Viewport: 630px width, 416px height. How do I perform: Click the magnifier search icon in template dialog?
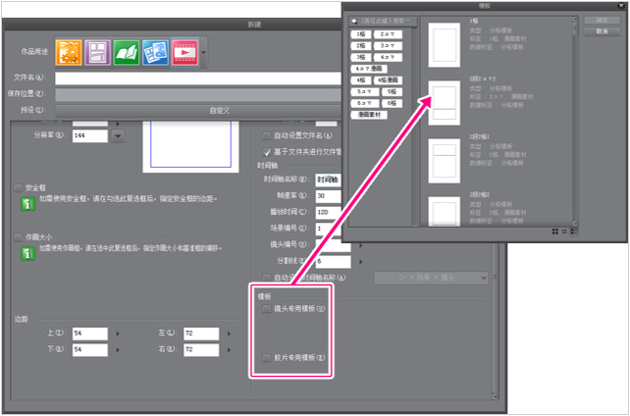354,22
